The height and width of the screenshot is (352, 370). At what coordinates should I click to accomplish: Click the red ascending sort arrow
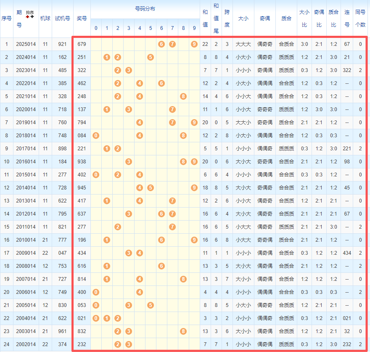28,16
